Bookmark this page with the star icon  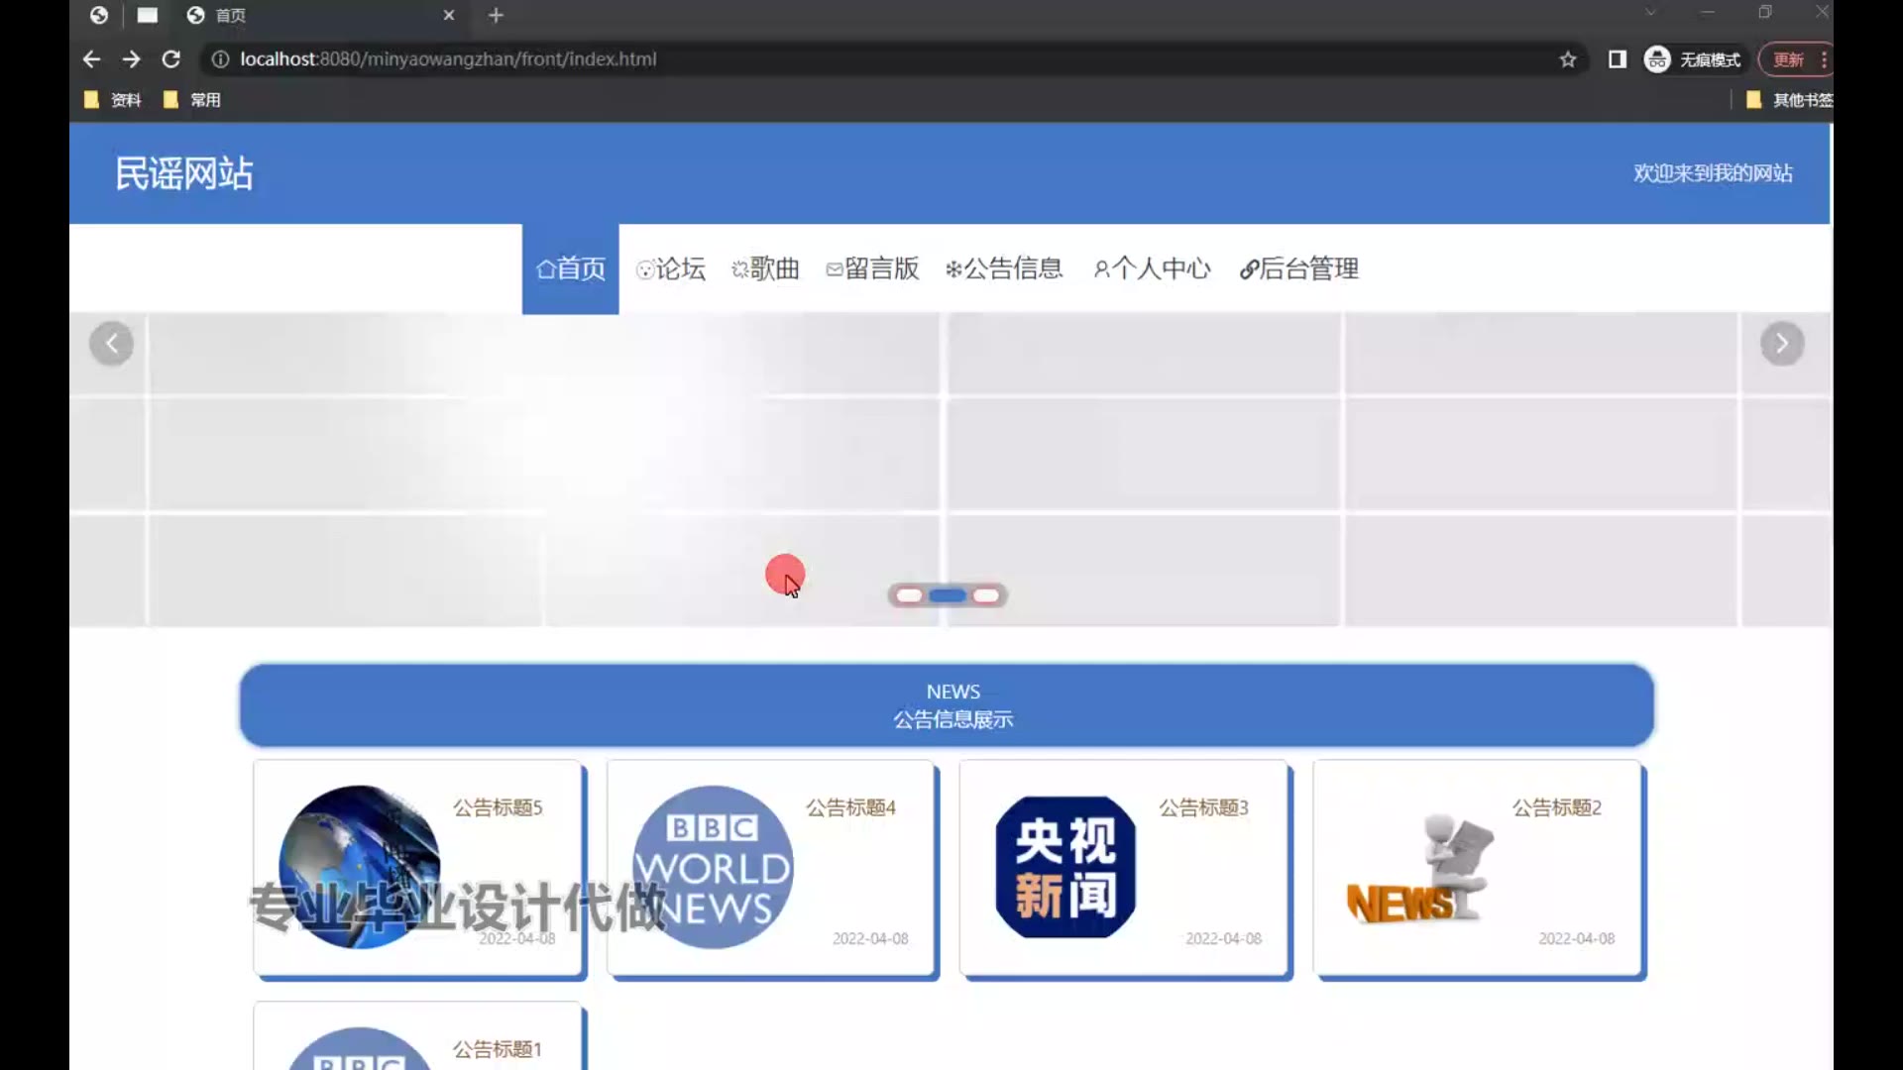[x=1567, y=59]
